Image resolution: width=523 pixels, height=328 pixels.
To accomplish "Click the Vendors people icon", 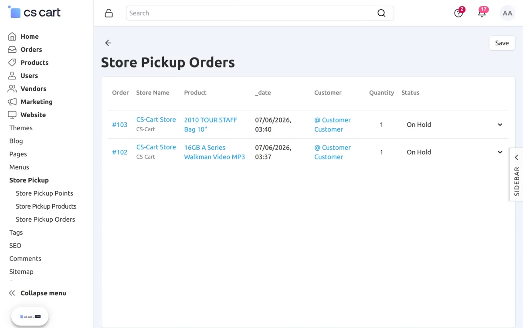I will [x=12, y=89].
